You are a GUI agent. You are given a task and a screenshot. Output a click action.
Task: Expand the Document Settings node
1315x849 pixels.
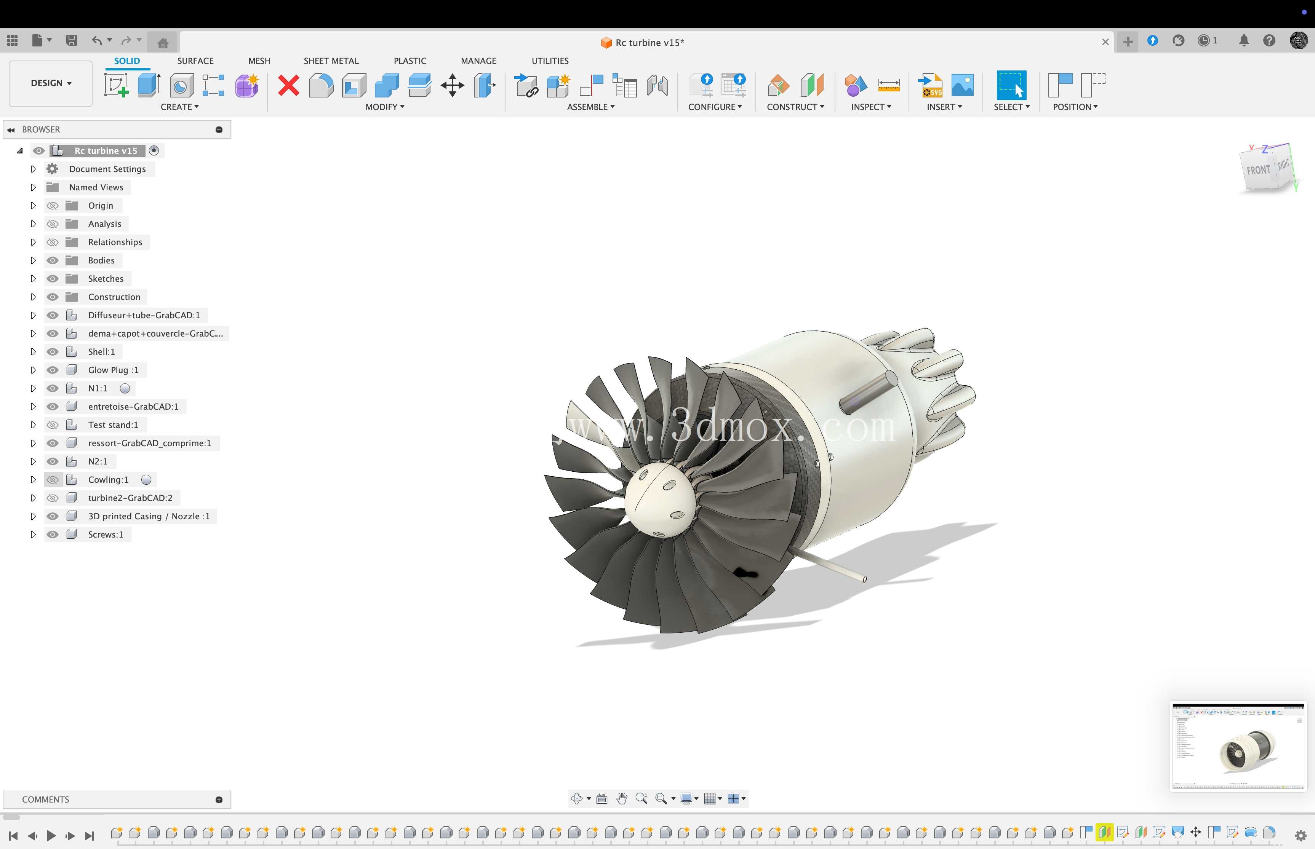tap(32, 169)
